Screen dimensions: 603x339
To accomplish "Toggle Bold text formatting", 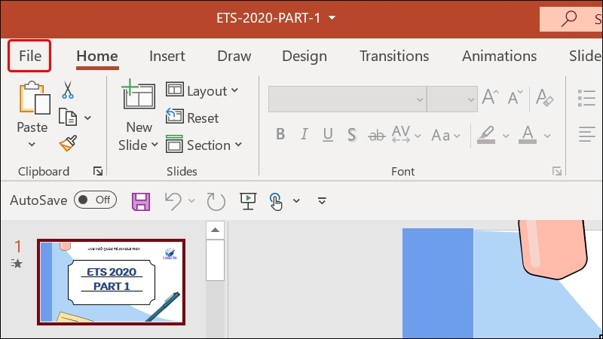I will coord(280,135).
